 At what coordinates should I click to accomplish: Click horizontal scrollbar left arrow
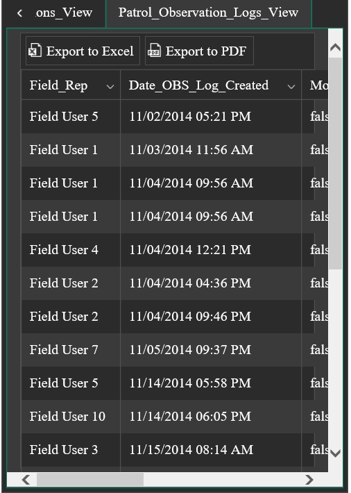coord(26,480)
